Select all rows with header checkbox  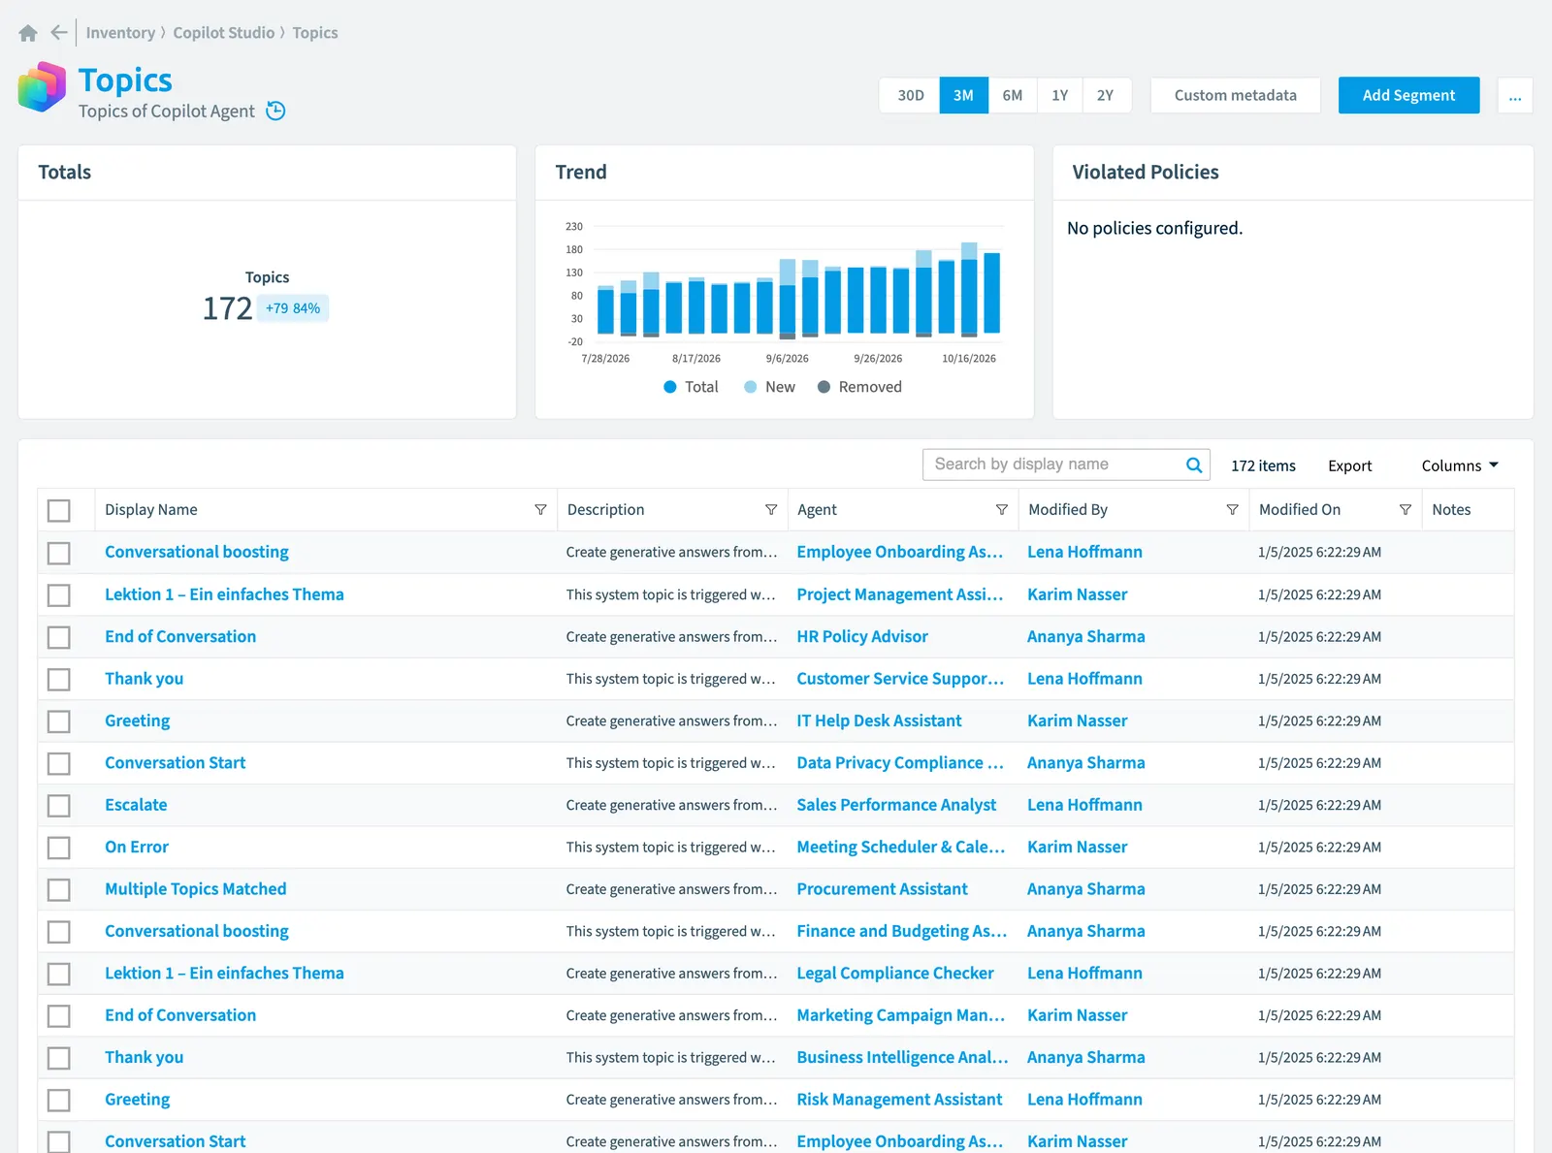coord(59,510)
